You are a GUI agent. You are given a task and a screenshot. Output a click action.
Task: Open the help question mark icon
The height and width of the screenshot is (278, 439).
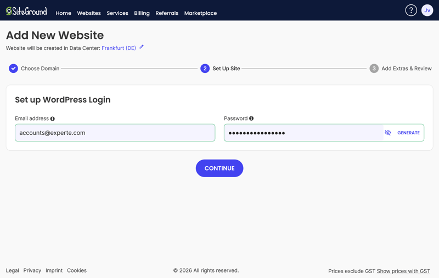coord(410,10)
